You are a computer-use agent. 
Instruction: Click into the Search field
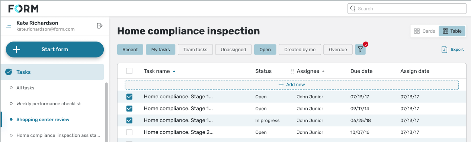click(407, 9)
